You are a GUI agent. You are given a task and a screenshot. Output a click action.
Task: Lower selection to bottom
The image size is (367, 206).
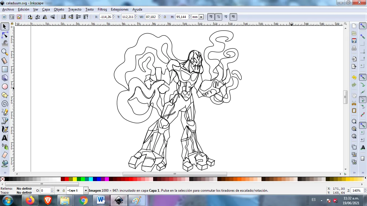(63, 17)
